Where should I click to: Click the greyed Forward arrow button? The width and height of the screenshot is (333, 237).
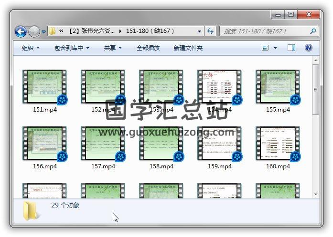34,31
